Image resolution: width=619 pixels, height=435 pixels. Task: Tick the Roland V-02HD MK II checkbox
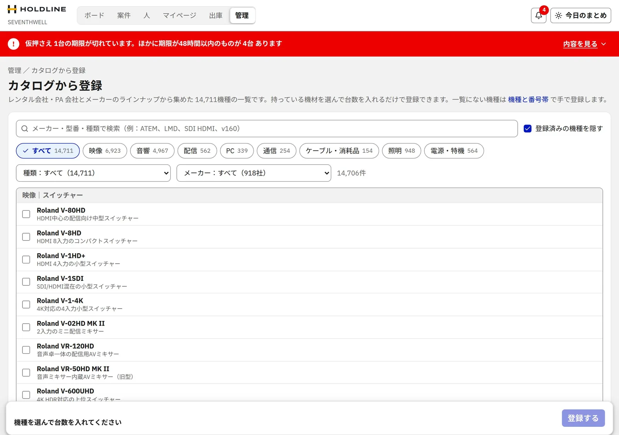(26, 327)
